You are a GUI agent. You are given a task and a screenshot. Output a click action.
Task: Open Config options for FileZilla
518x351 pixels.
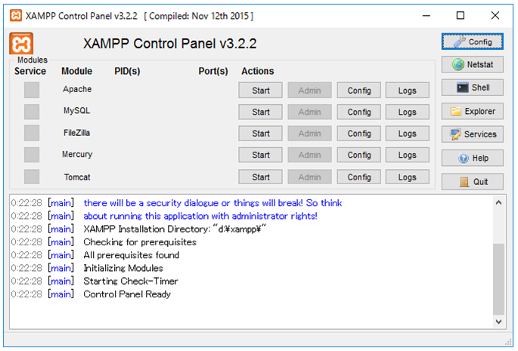pyautogui.click(x=359, y=134)
